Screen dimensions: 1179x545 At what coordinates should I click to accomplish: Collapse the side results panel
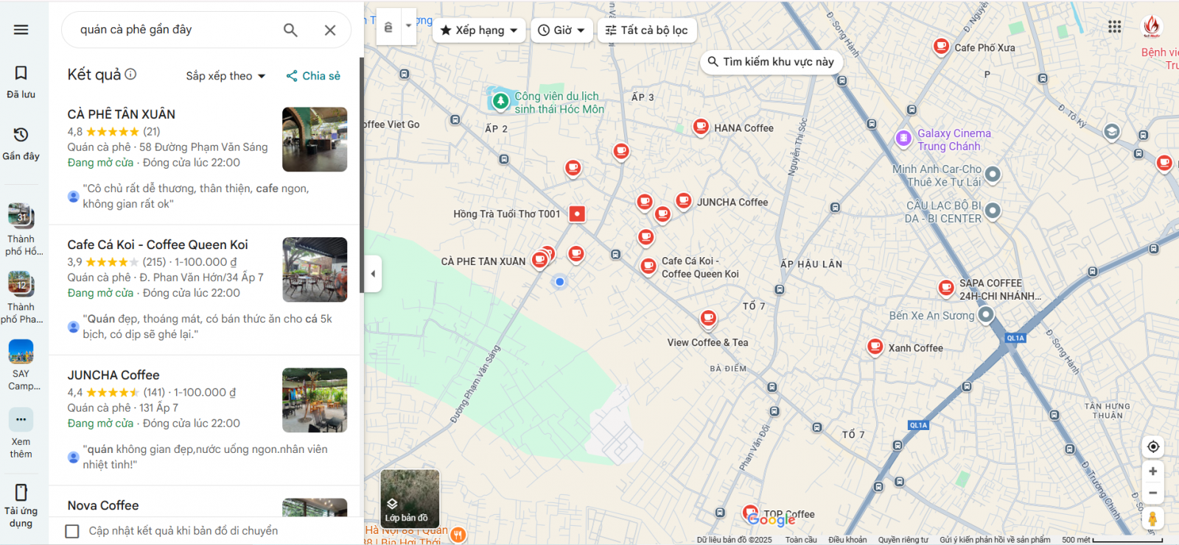(373, 273)
